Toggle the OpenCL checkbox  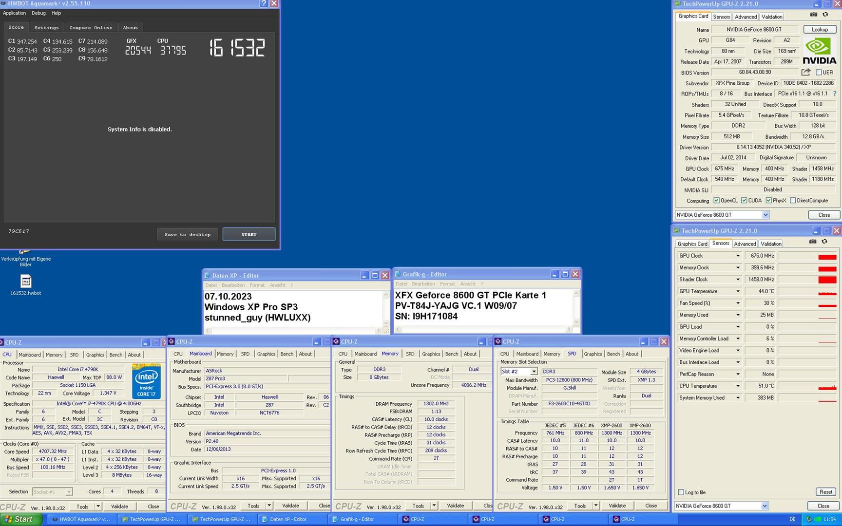coord(716,200)
